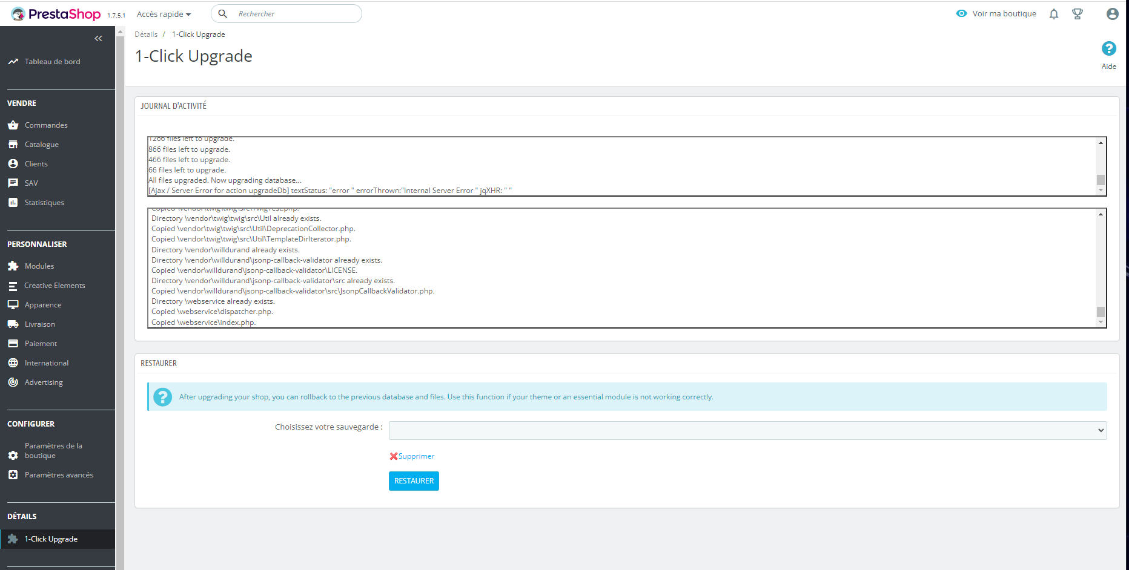Click the Aide label
This screenshot has width=1129, height=570.
1109,67
